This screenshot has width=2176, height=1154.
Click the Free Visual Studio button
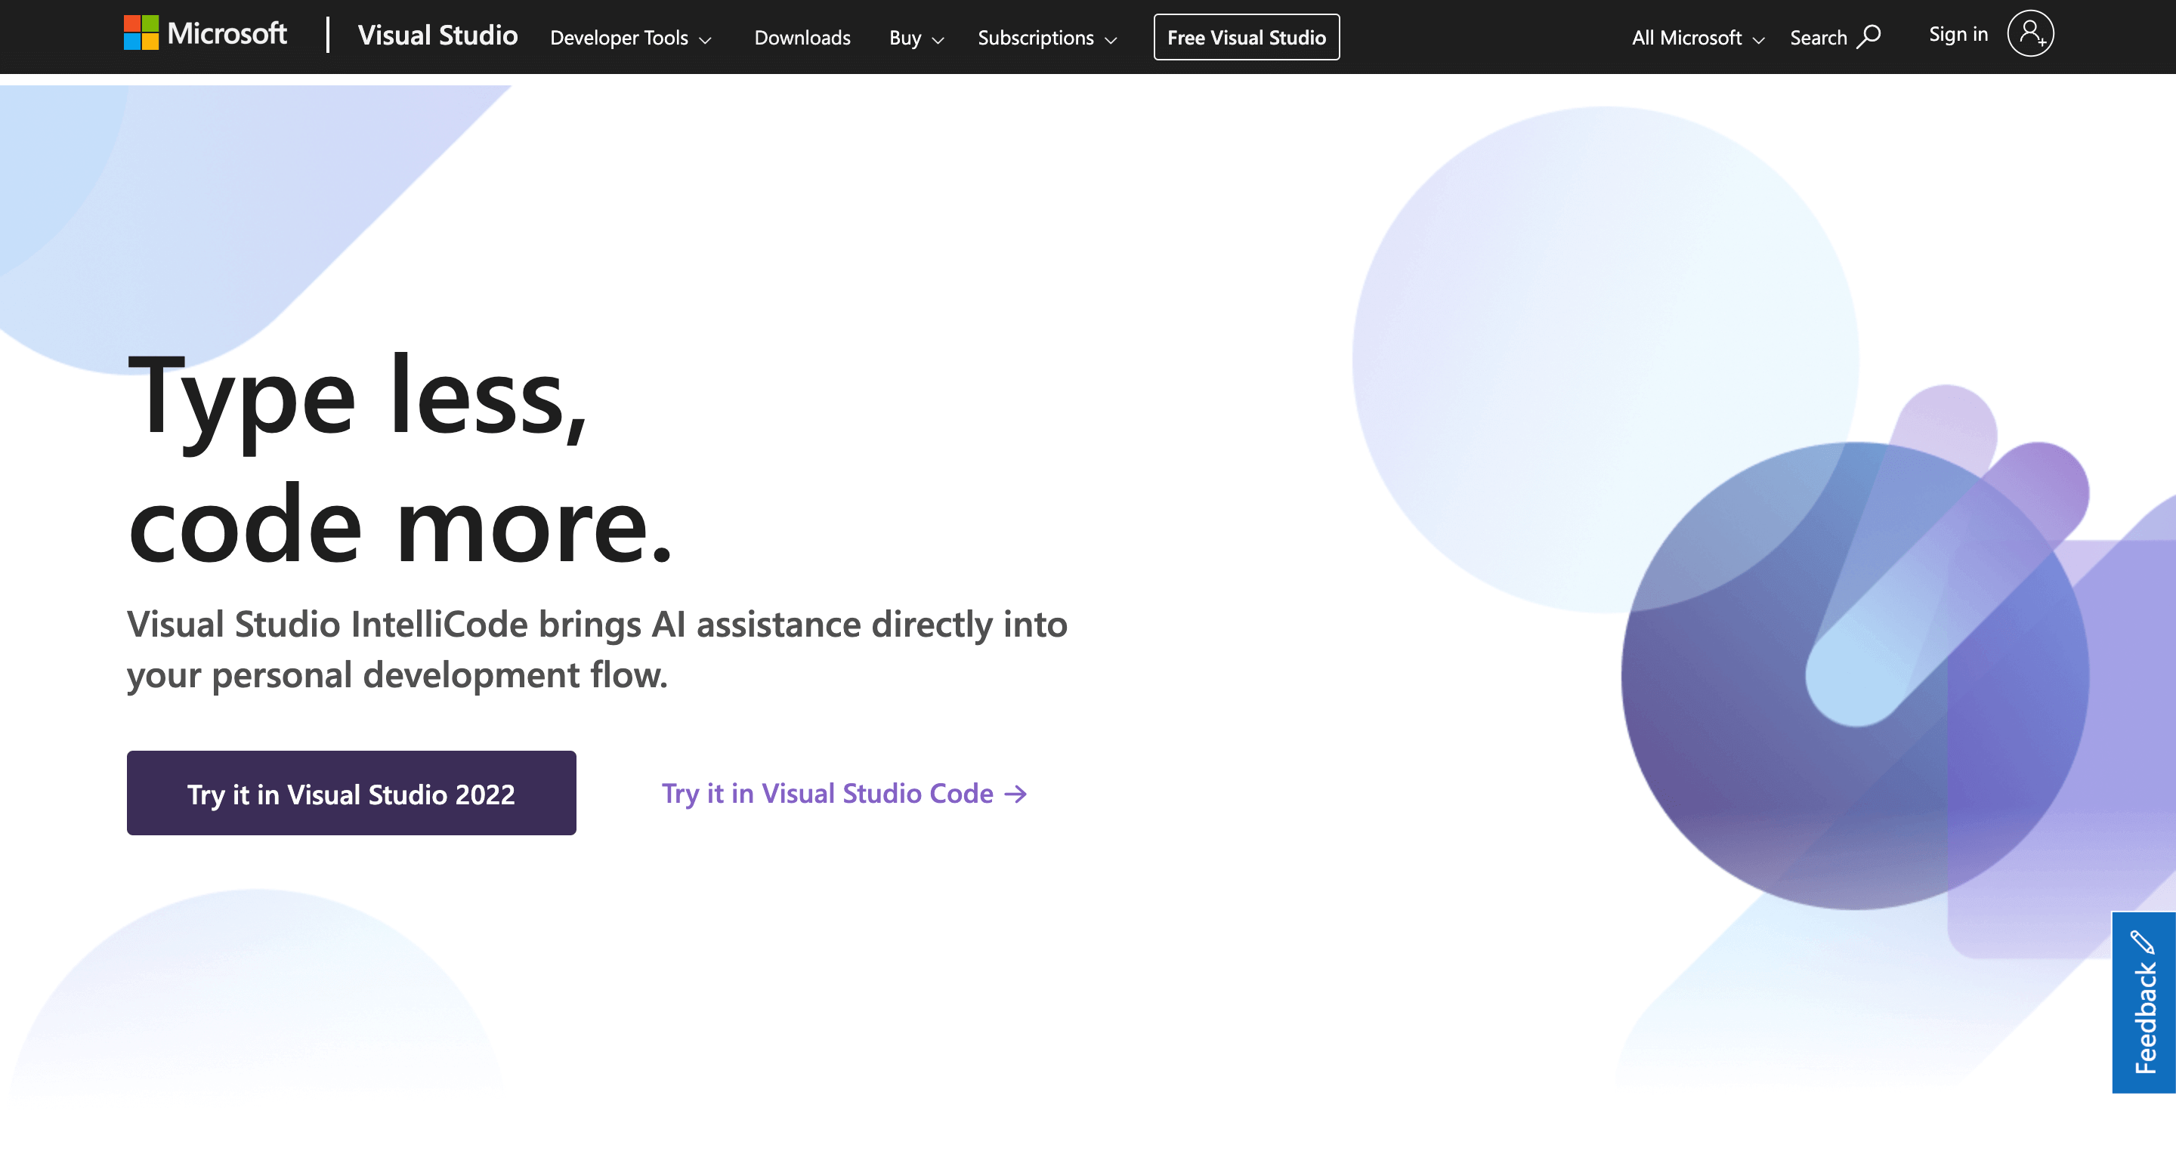pyautogui.click(x=1247, y=37)
